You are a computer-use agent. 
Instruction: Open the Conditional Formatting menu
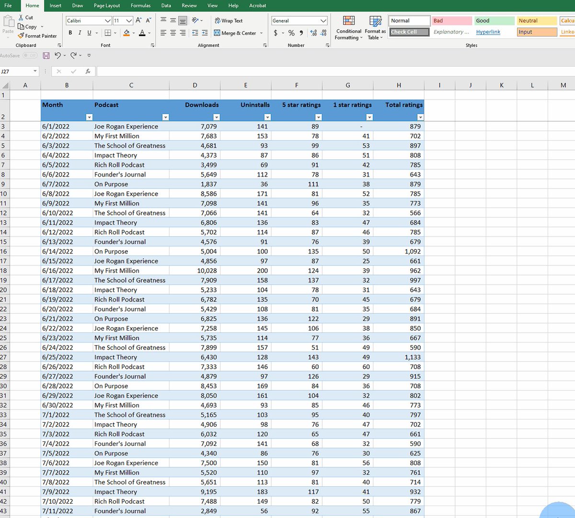click(349, 28)
